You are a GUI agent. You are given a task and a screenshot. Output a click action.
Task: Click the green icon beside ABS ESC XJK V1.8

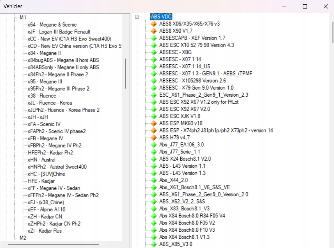coord(154,116)
